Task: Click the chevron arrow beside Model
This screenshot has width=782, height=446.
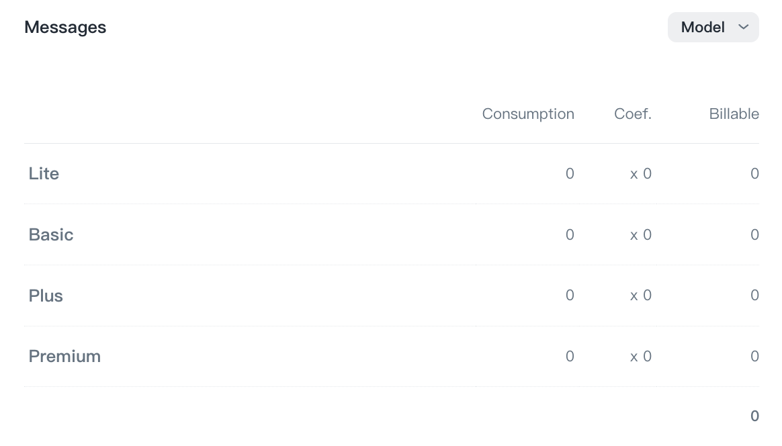Action: click(x=743, y=28)
